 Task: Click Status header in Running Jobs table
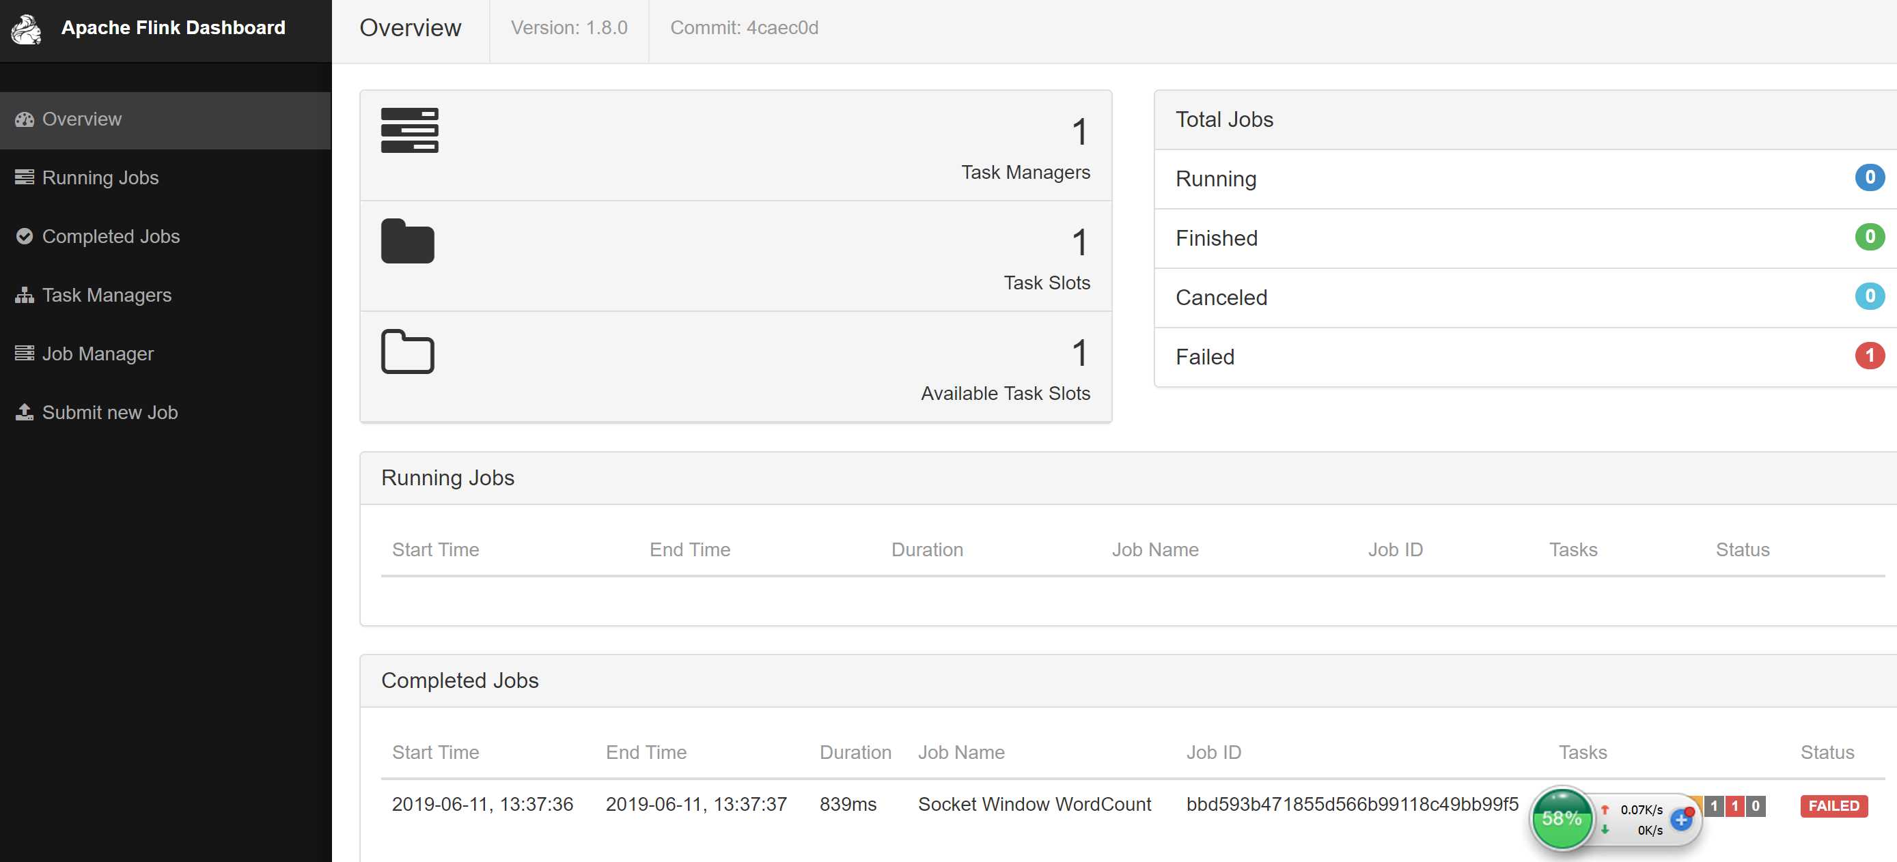point(1743,549)
